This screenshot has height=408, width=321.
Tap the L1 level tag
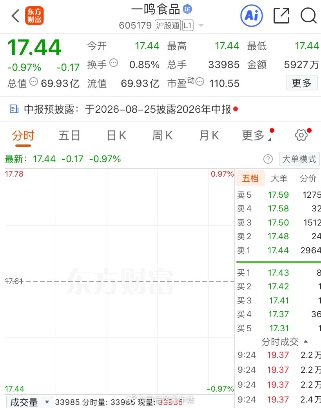point(188,25)
